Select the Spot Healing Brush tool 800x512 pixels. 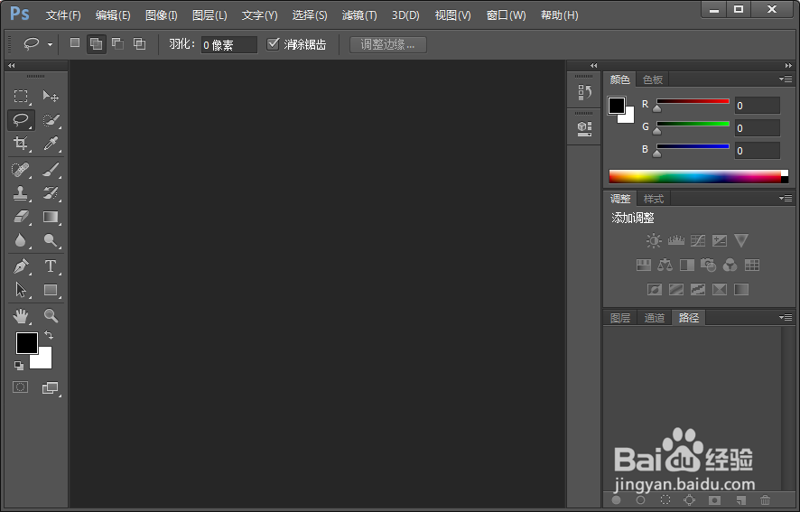(x=21, y=170)
